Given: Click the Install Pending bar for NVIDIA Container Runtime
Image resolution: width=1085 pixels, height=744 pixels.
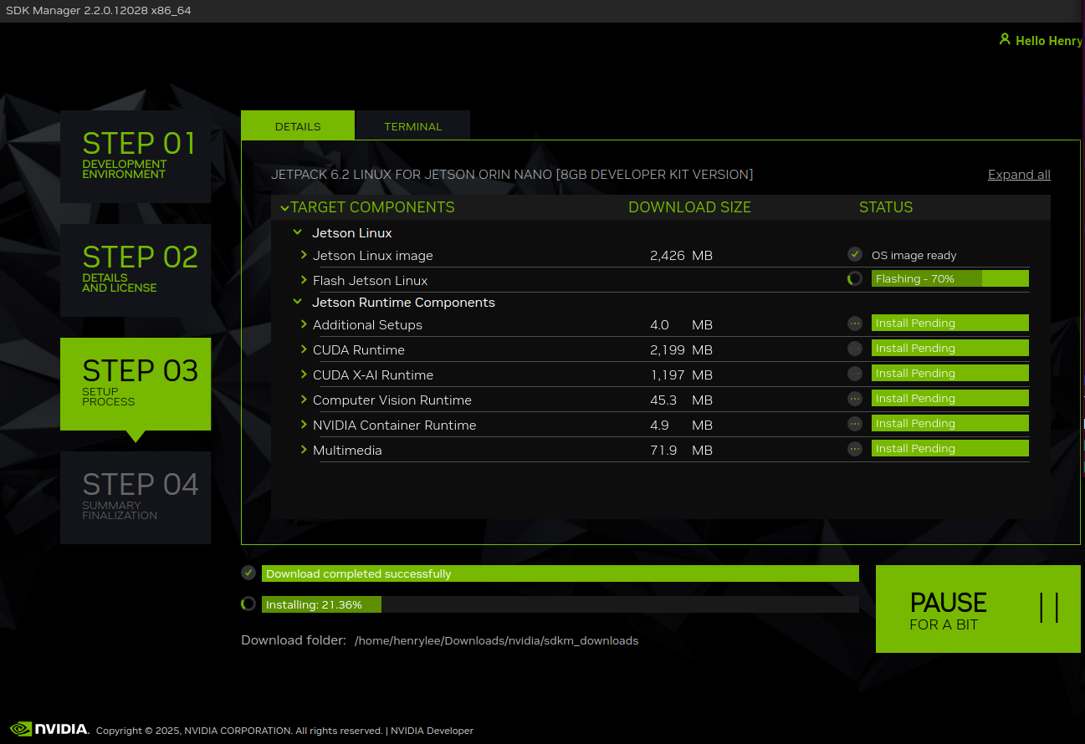Looking at the screenshot, I should pos(950,423).
